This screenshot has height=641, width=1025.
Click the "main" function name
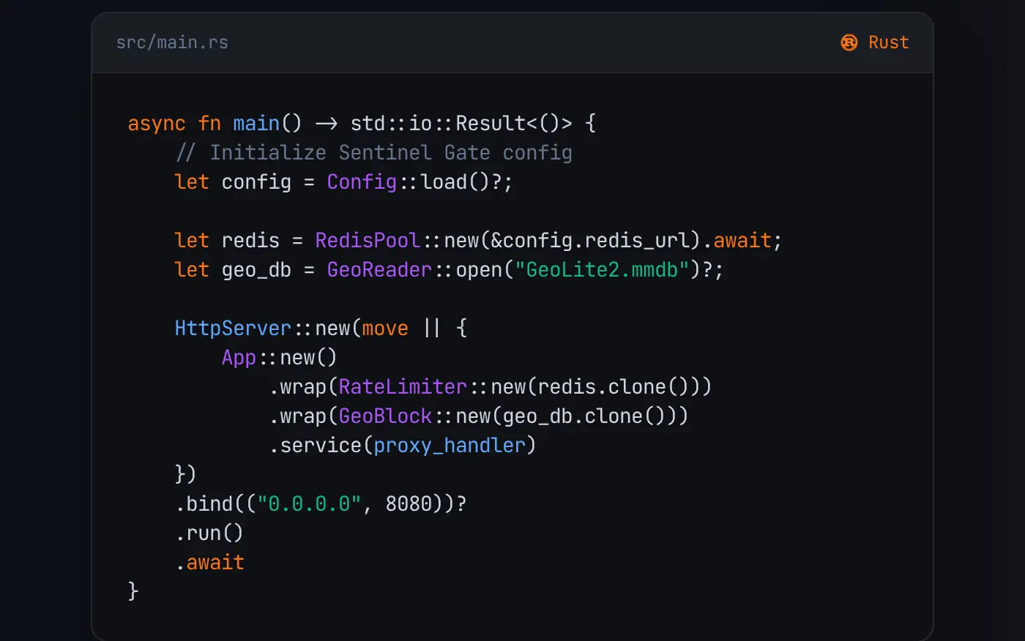pos(256,123)
